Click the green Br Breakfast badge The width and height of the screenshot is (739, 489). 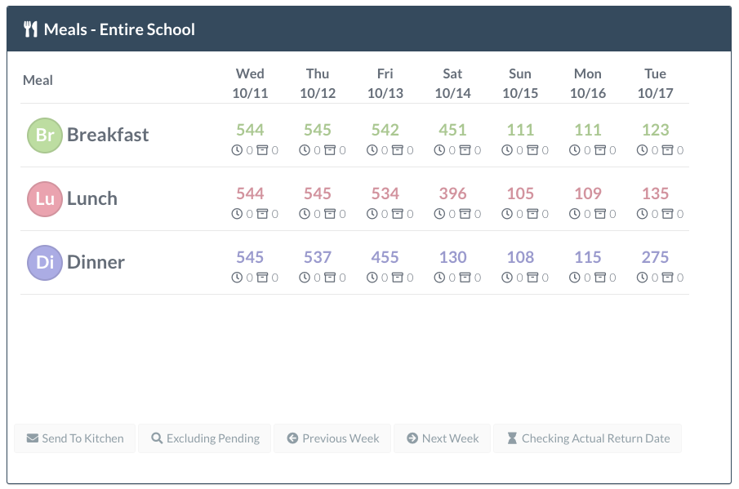[x=45, y=135]
